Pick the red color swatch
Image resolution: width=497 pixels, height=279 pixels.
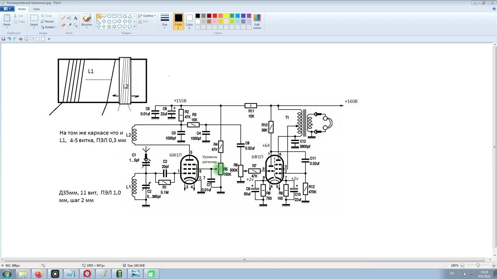[x=215, y=16]
